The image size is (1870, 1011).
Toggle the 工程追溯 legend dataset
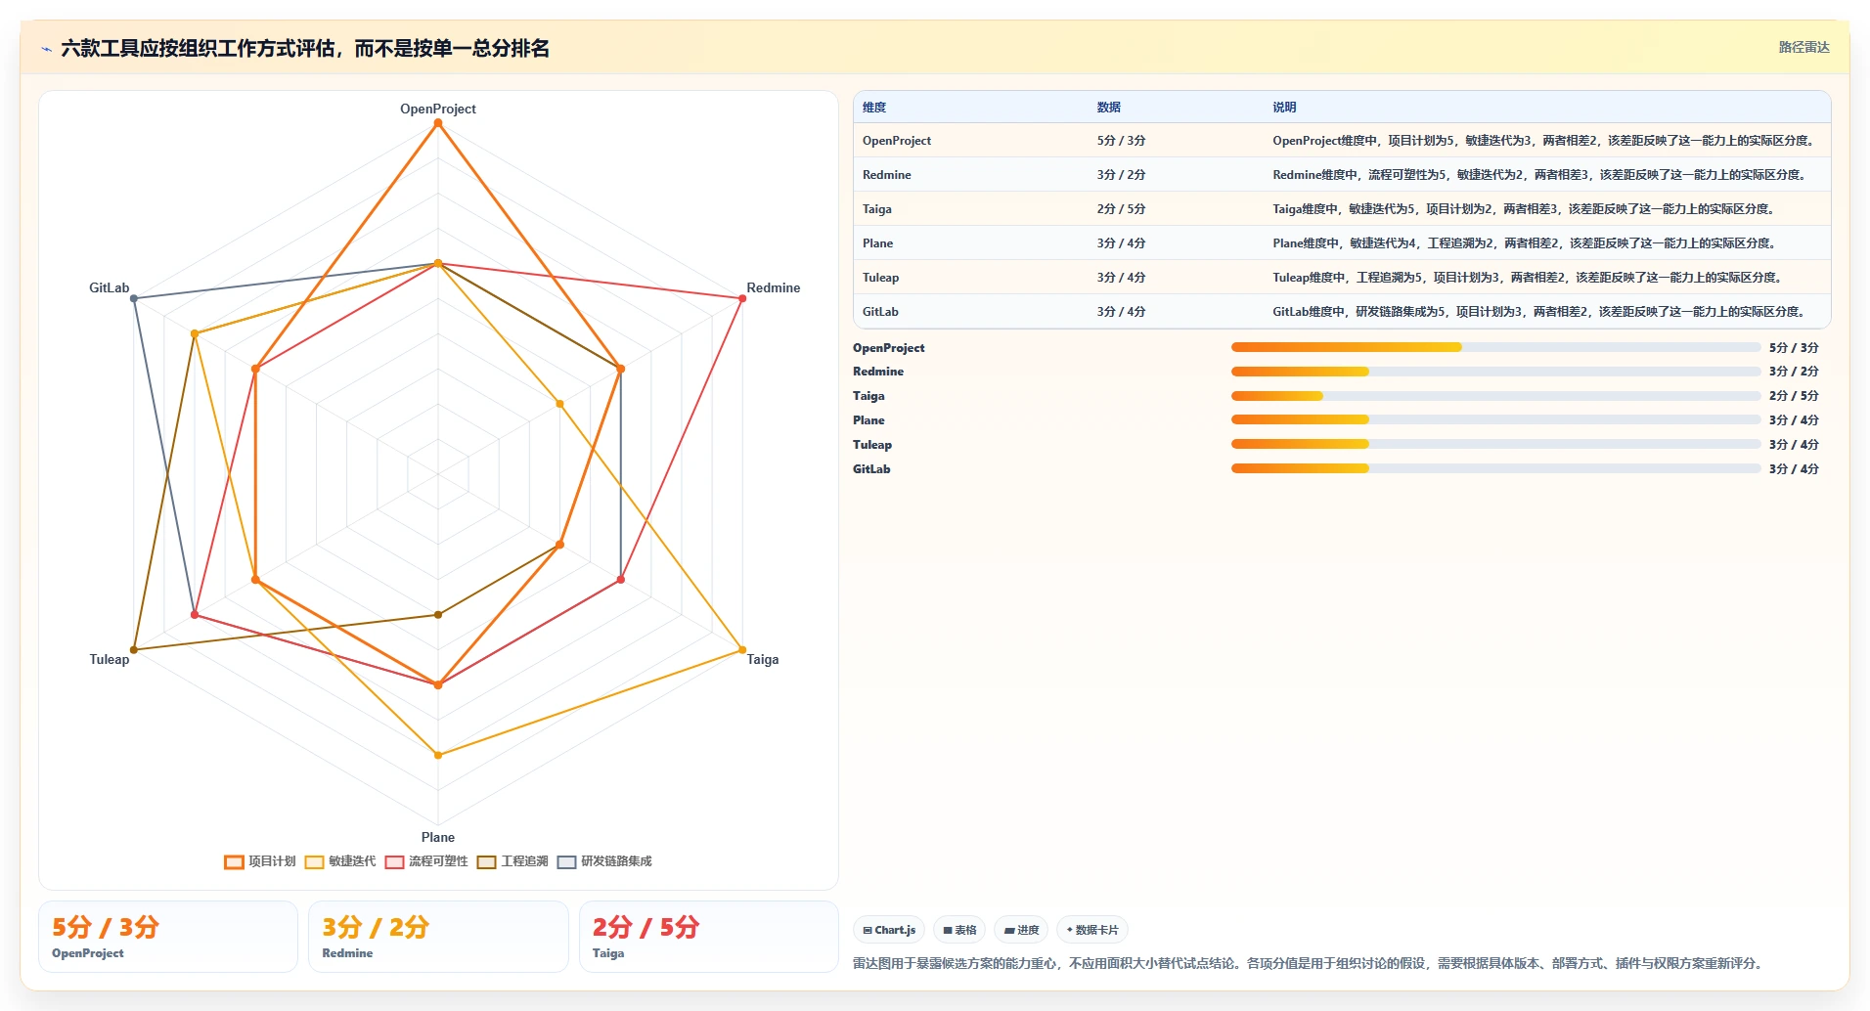(512, 861)
